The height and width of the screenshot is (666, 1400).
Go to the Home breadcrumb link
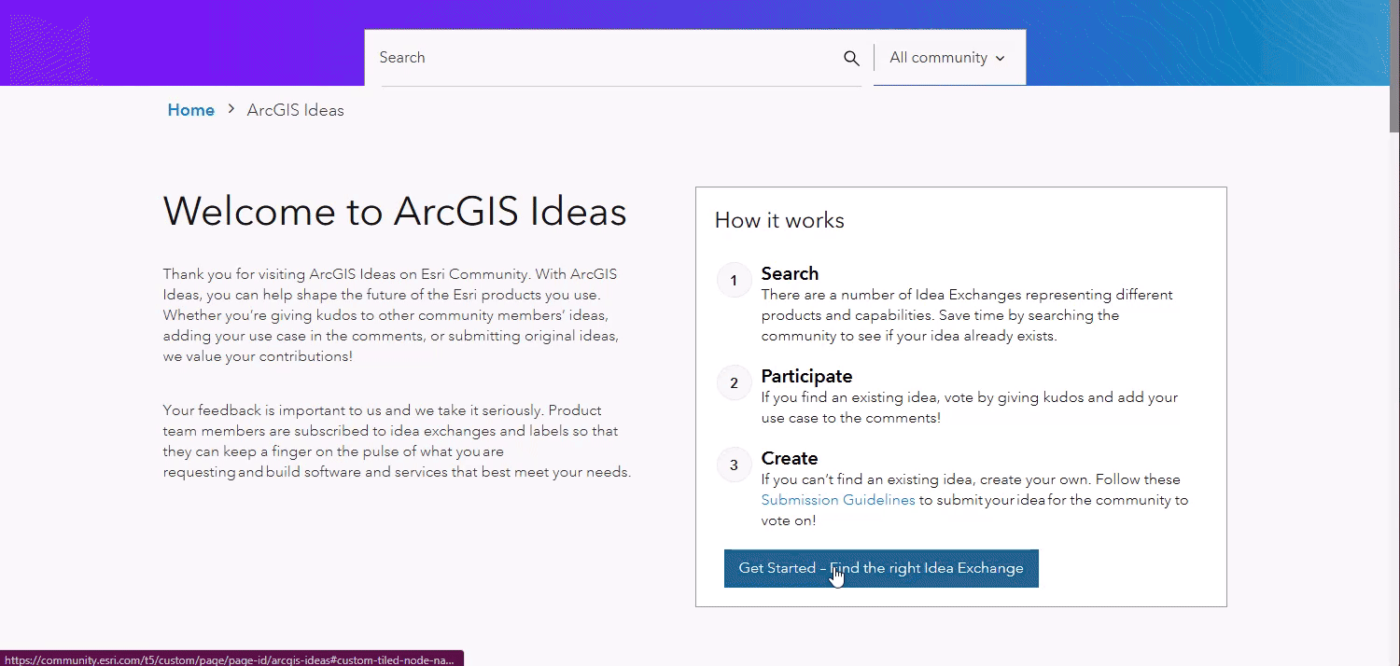click(190, 110)
